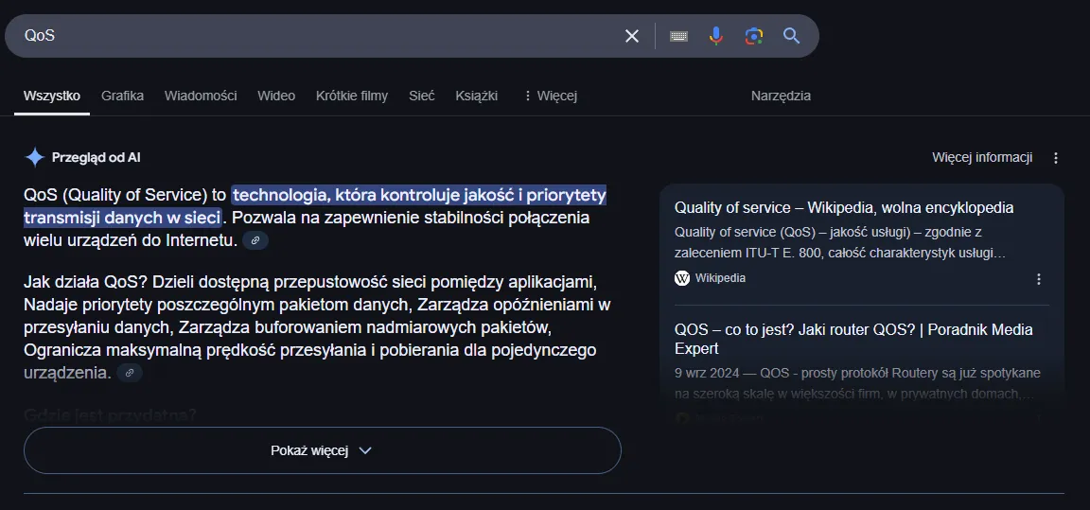Click the Wikipedia favicon in source card
Screen dimensions: 1090x510
click(x=682, y=278)
